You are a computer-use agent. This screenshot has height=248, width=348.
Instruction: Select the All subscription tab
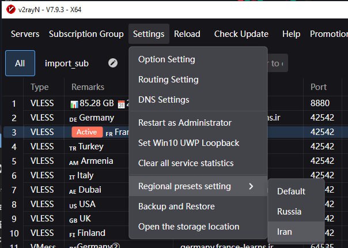point(20,63)
